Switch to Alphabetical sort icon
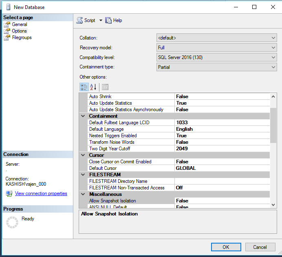Screen dimensions: 282x257 93,87
